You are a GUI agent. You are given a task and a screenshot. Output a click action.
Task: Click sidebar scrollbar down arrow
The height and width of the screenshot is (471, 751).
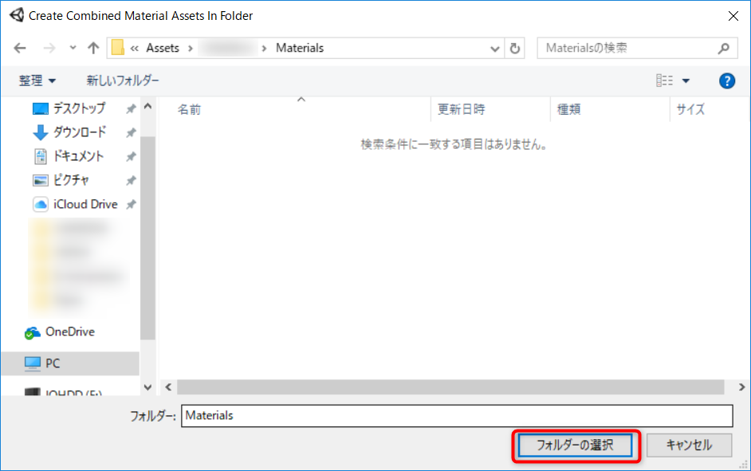[x=148, y=387]
